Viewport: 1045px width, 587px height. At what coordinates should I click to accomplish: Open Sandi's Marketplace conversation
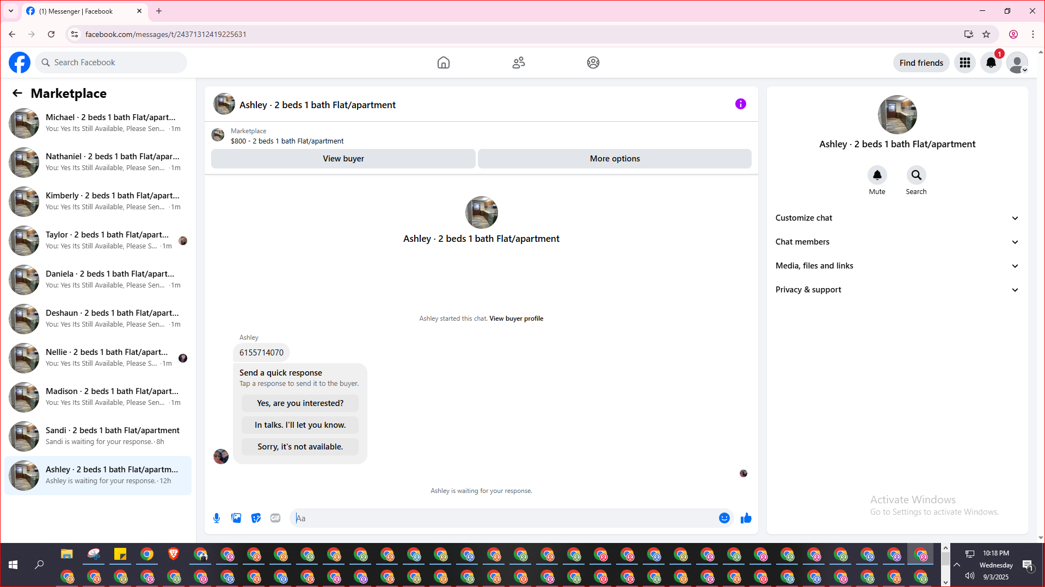coord(98,436)
